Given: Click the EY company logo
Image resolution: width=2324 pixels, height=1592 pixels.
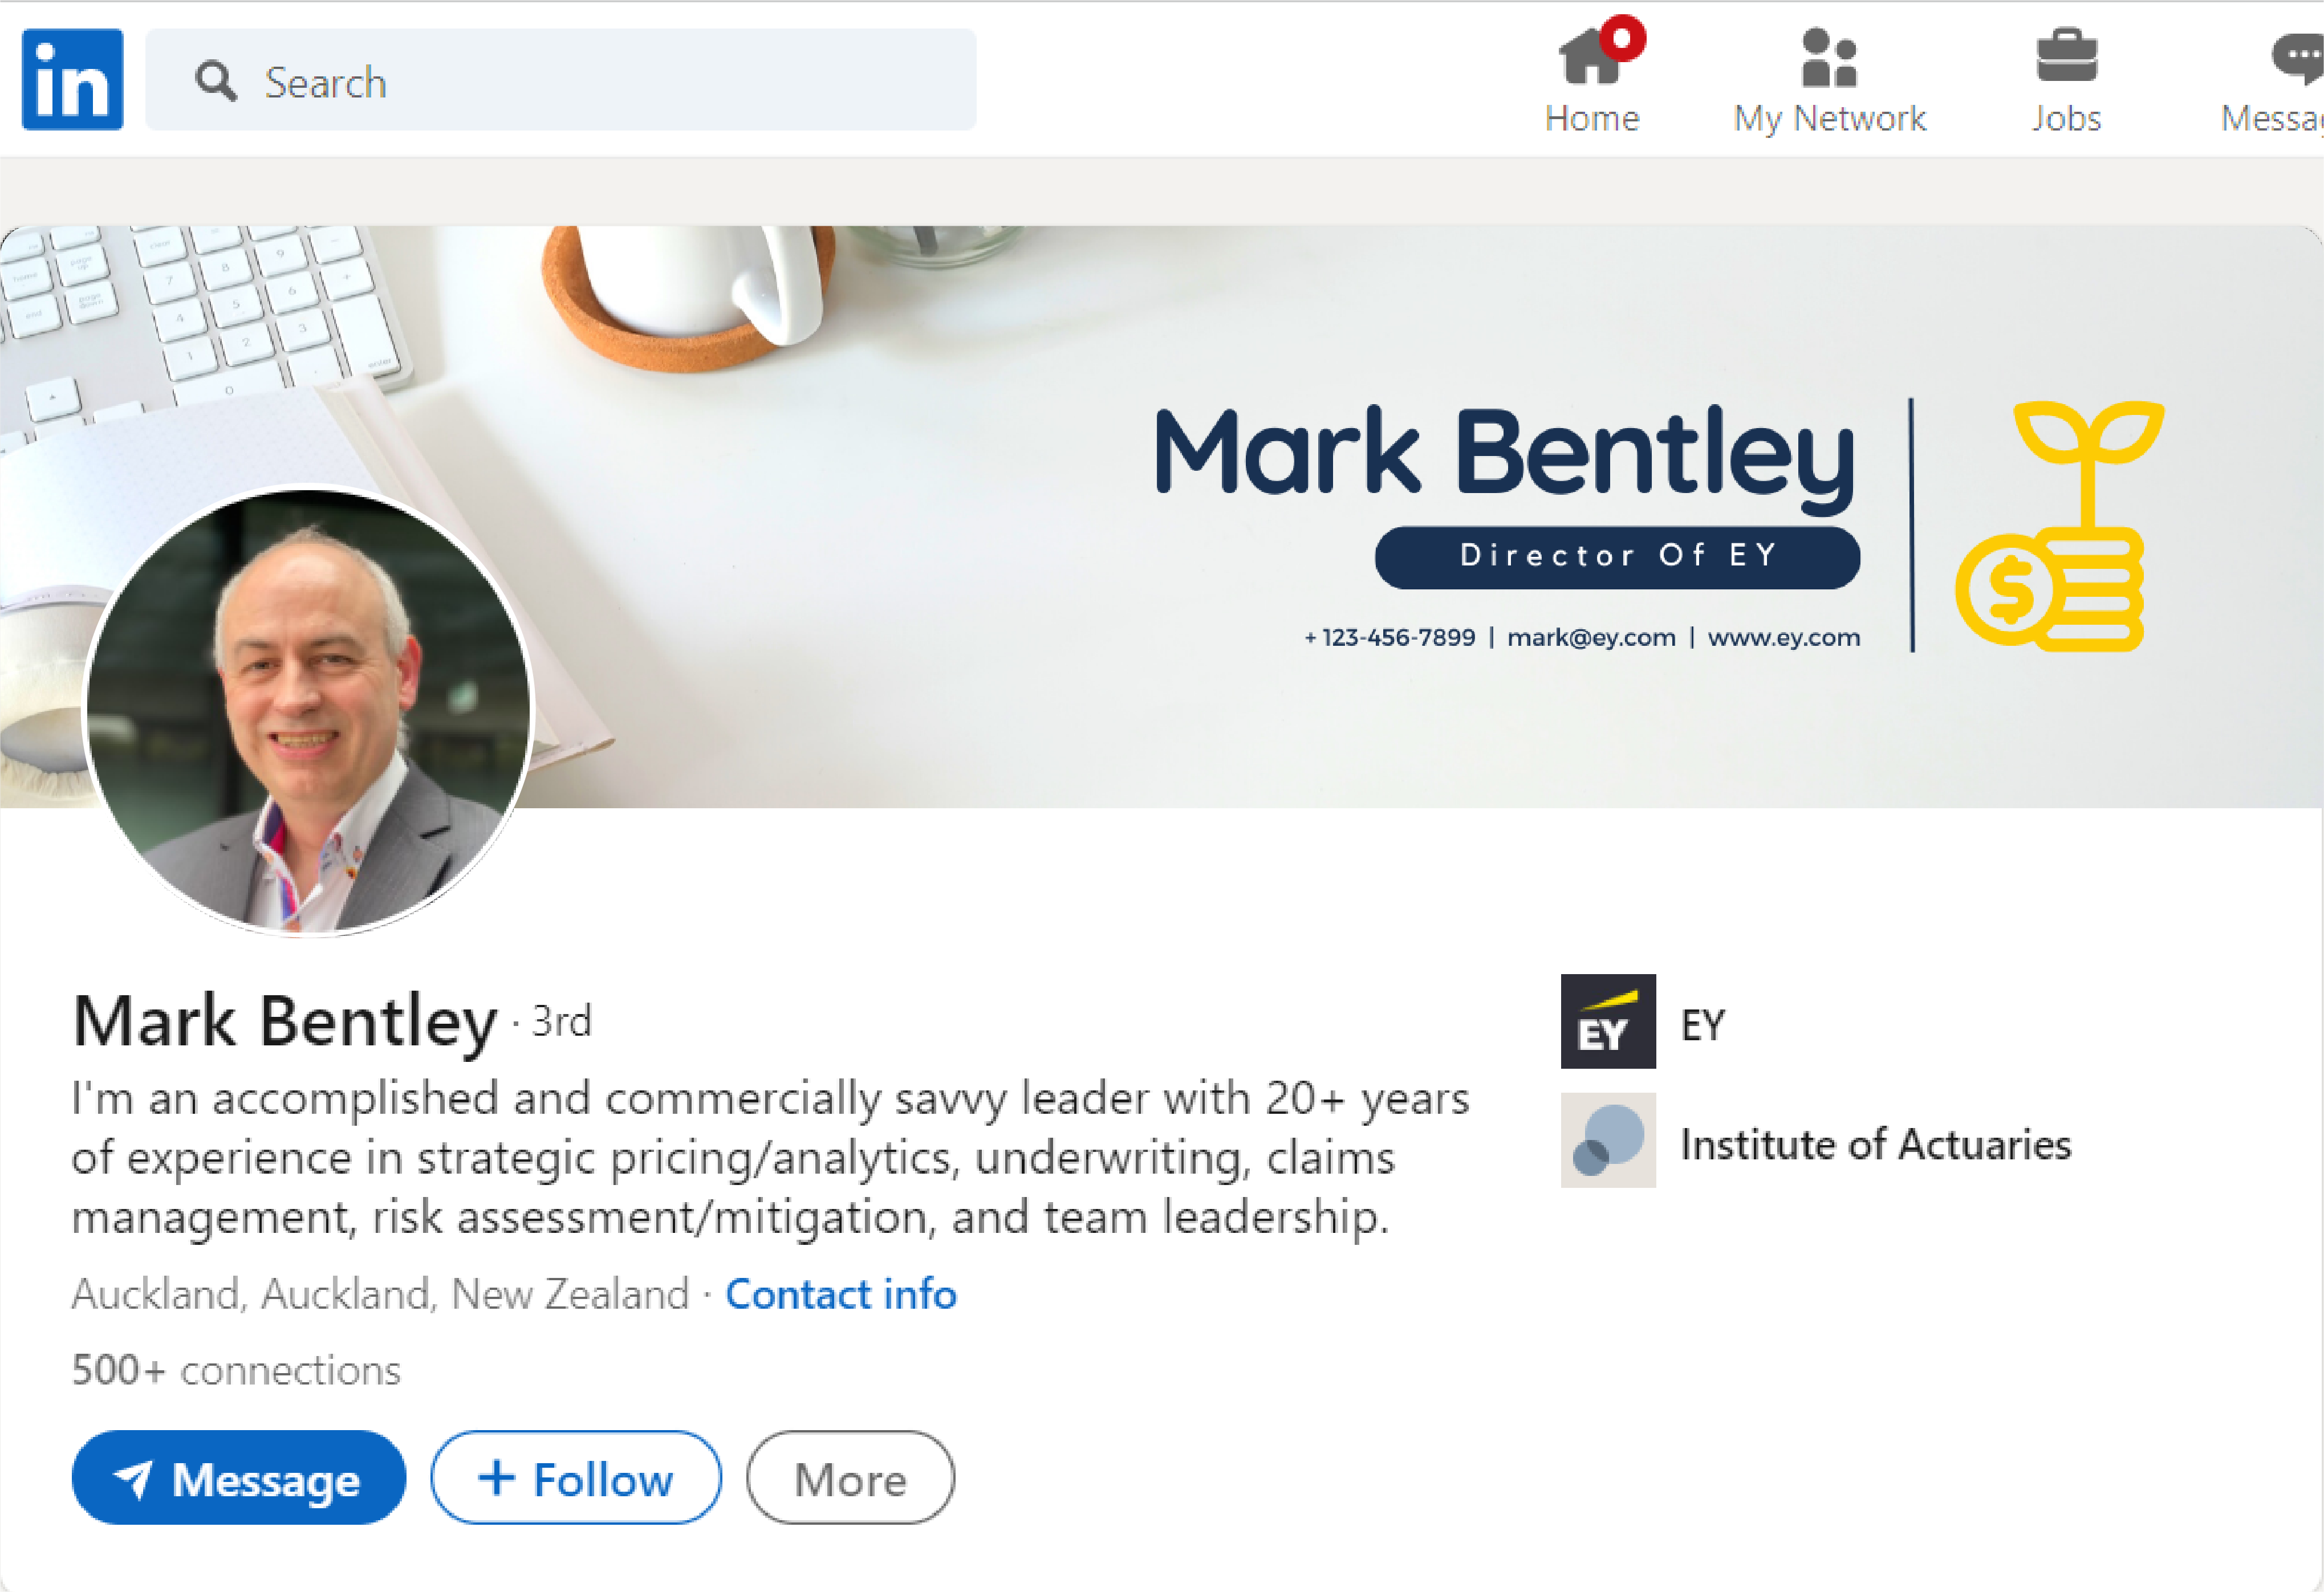Looking at the screenshot, I should point(1608,1022).
